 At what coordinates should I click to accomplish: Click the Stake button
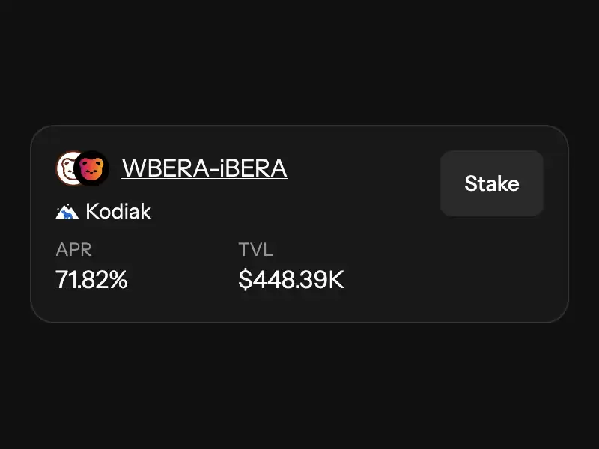pyautogui.click(x=492, y=183)
